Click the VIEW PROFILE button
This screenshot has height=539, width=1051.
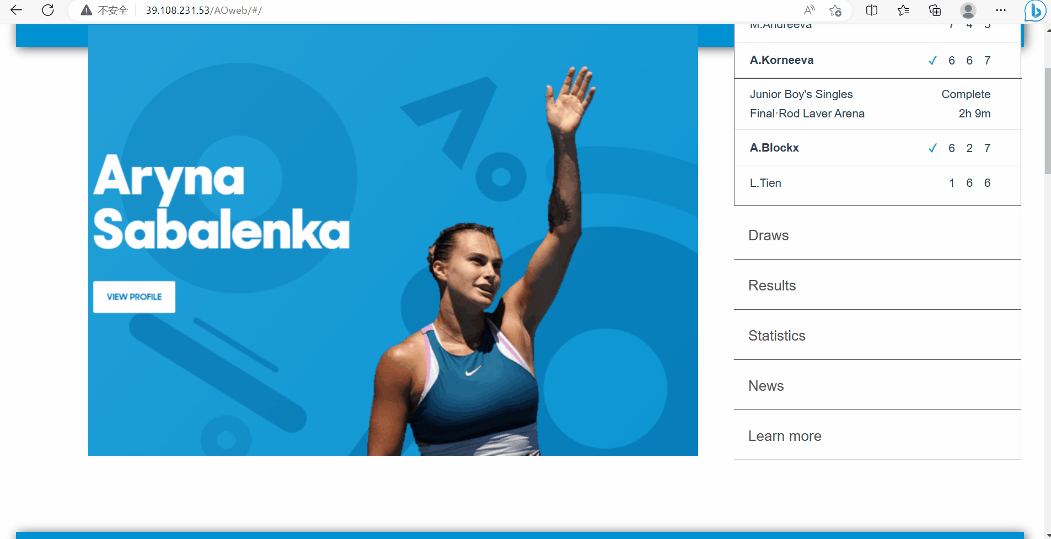pyautogui.click(x=134, y=297)
